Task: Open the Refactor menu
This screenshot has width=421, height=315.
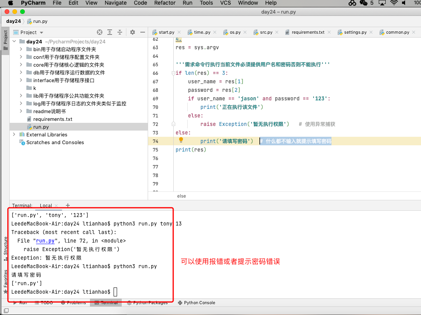Action: (x=165, y=3)
